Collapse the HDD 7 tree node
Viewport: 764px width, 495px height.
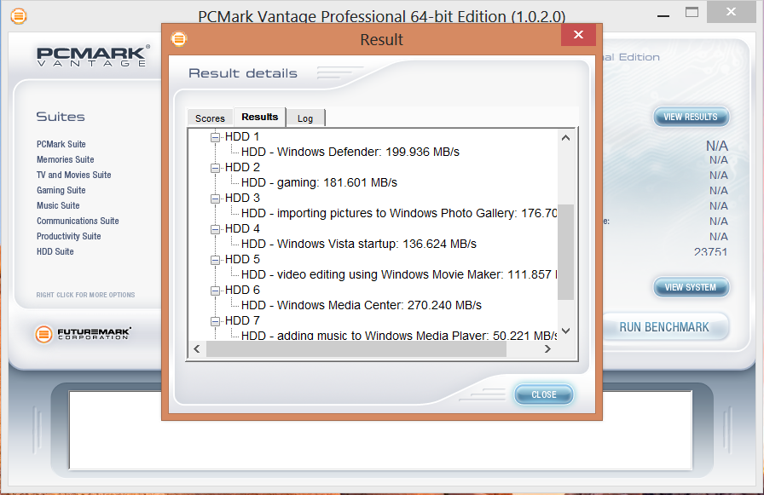click(x=215, y=321)
